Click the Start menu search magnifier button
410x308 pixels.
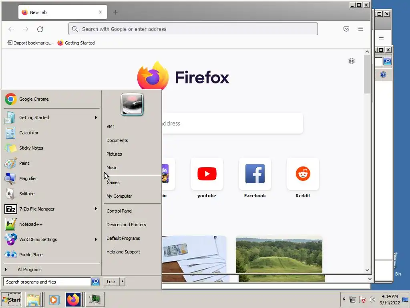(x=95, y=282)
